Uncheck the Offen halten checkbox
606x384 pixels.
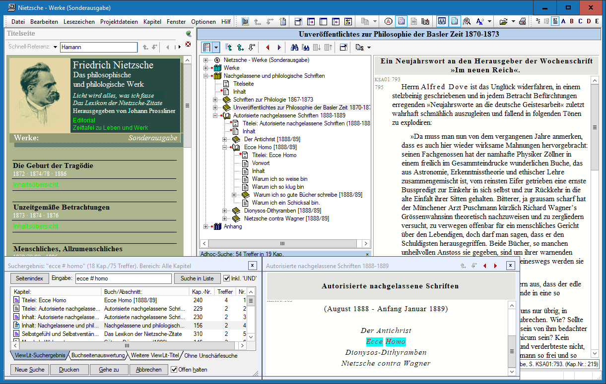tap(174, 370)
